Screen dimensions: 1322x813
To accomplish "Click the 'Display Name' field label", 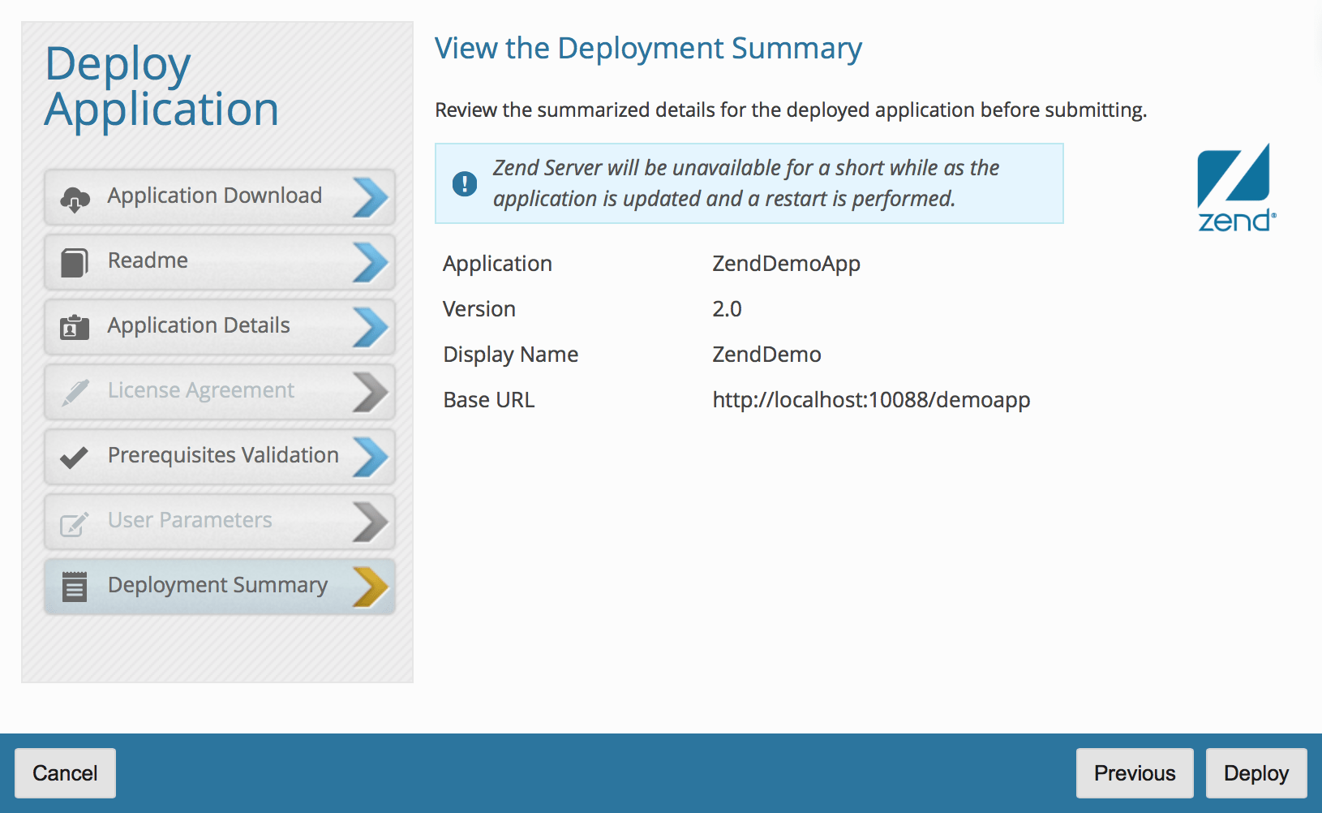I will 510,355.
